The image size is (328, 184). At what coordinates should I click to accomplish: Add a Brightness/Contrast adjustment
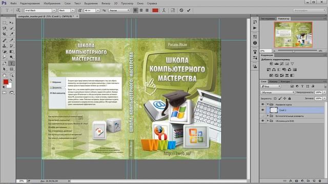[x=271, y=64]
